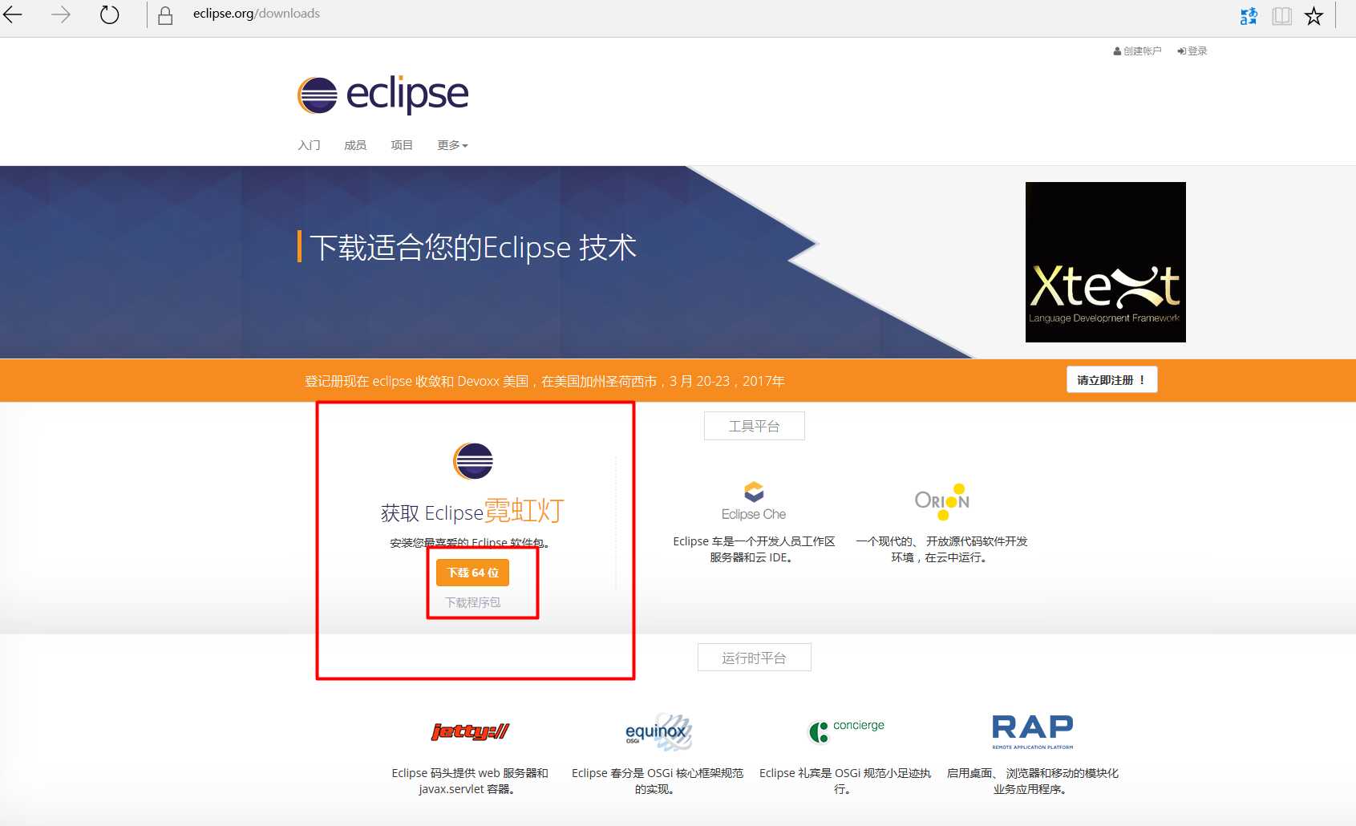The image size is (1356, 826).
Task: Click the 登录 link
Action: tap(1192, 51)
